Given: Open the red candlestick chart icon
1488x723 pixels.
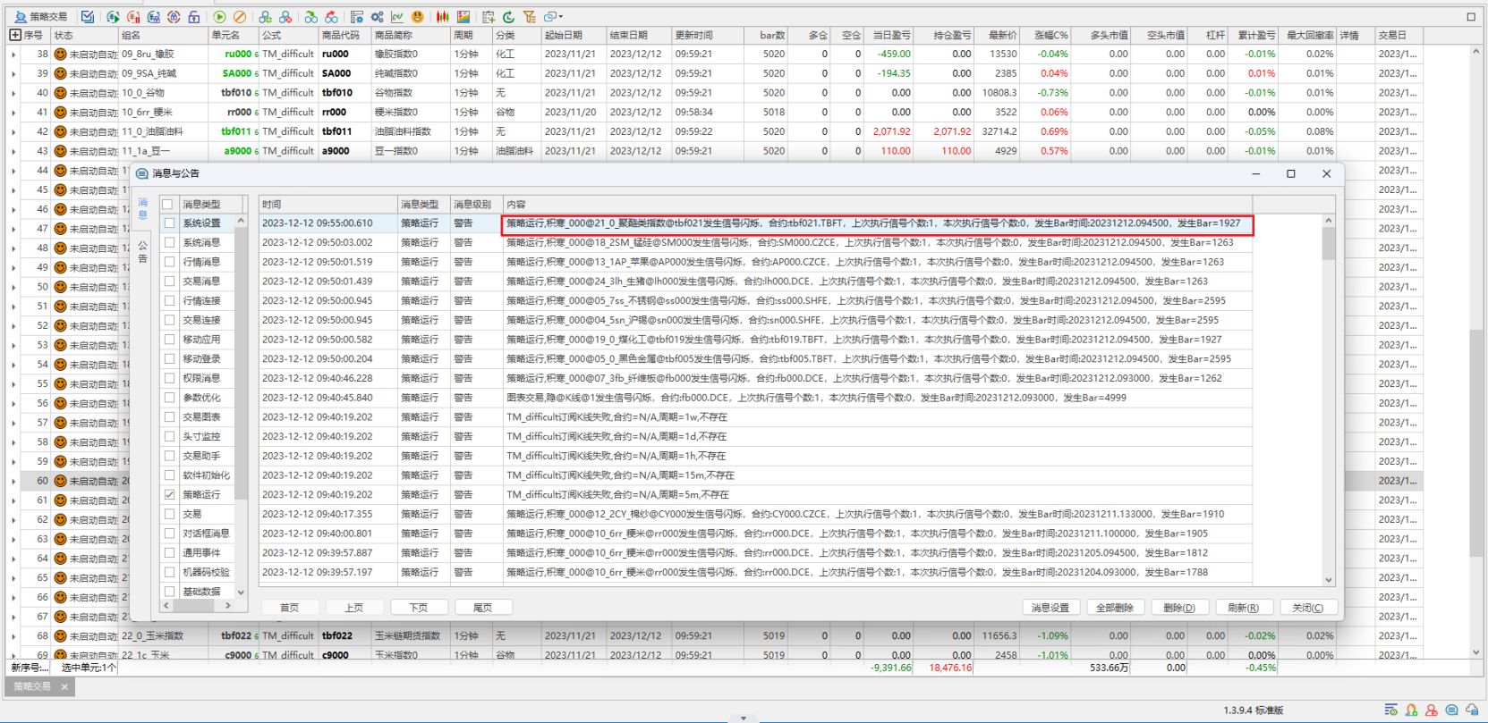Looking at the screenshot, I should click(443, 17).
